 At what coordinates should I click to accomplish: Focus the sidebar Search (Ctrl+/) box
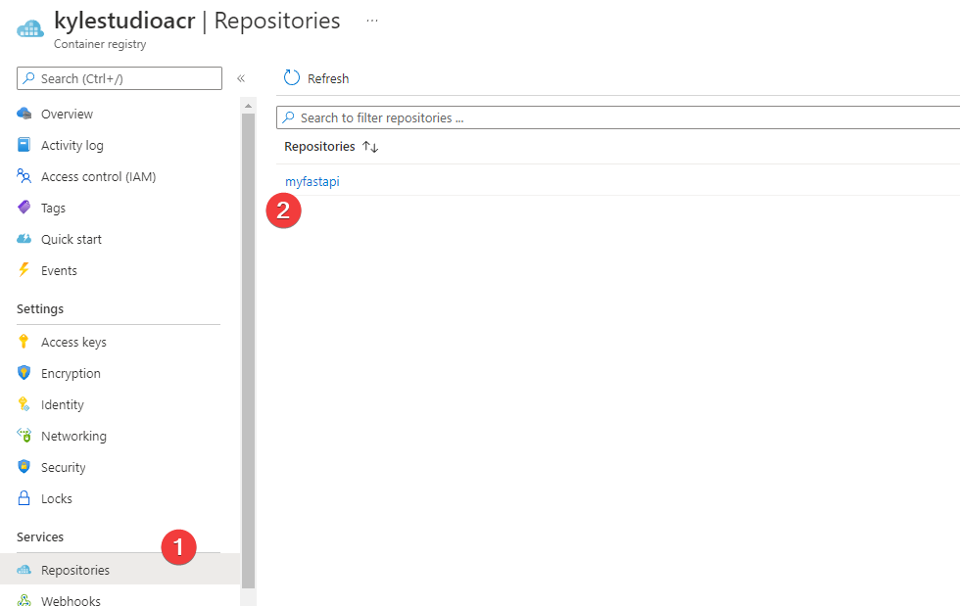point(120,78)
